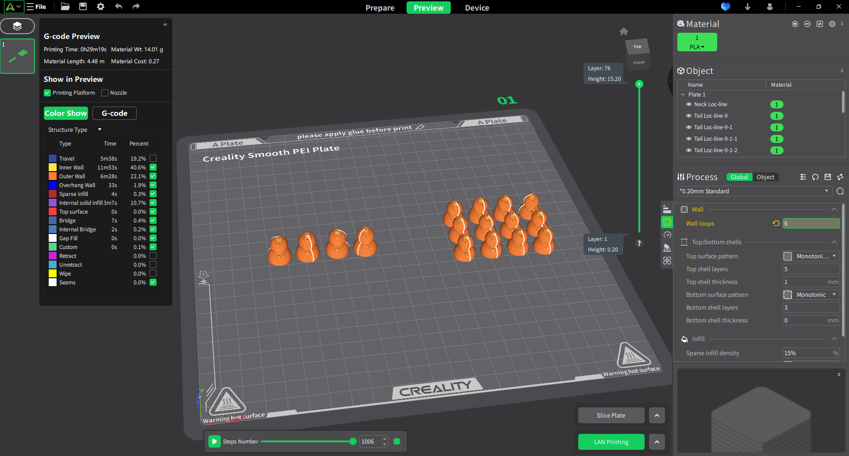
Task: Open the plate layers stack button
Action: [x=17, y=26]
